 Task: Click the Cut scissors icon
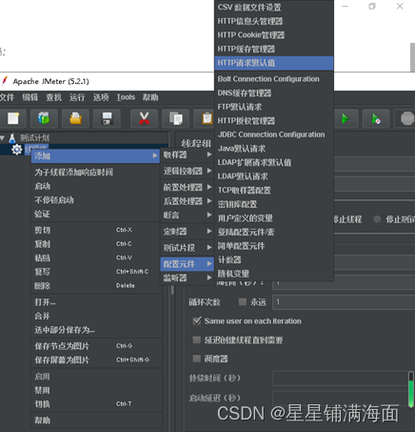tap(144, 118)
